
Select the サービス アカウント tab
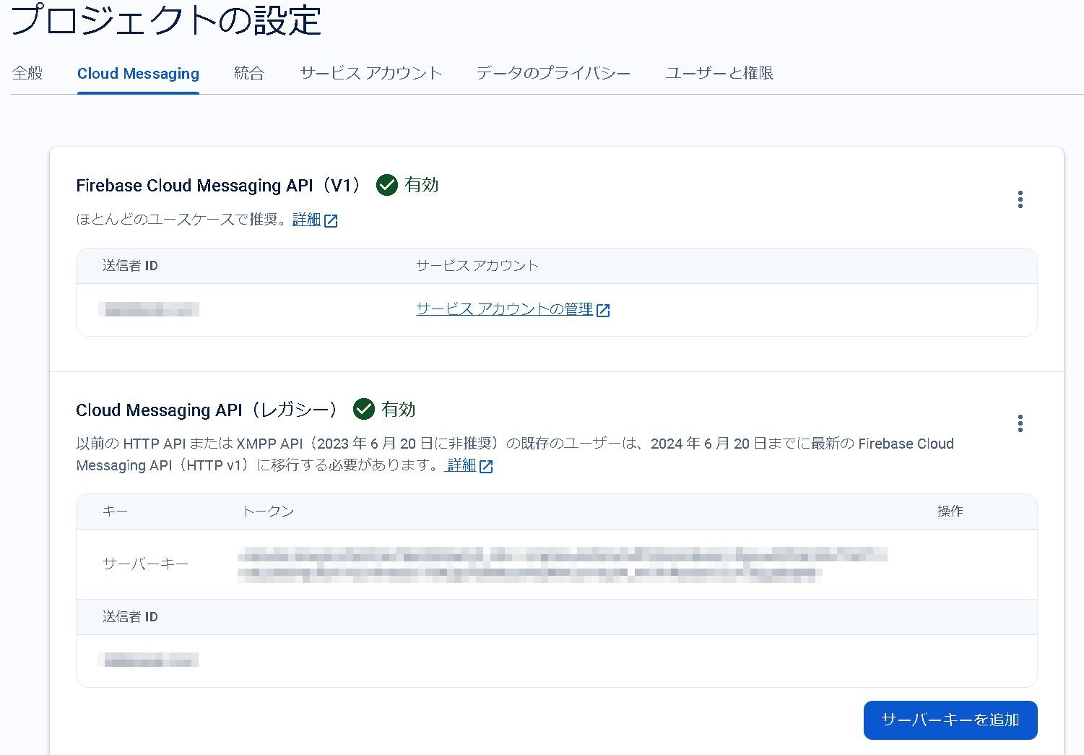[370, 73]
